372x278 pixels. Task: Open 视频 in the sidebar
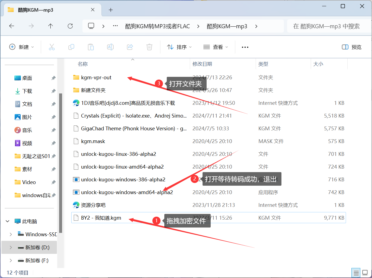pos(27,143)
